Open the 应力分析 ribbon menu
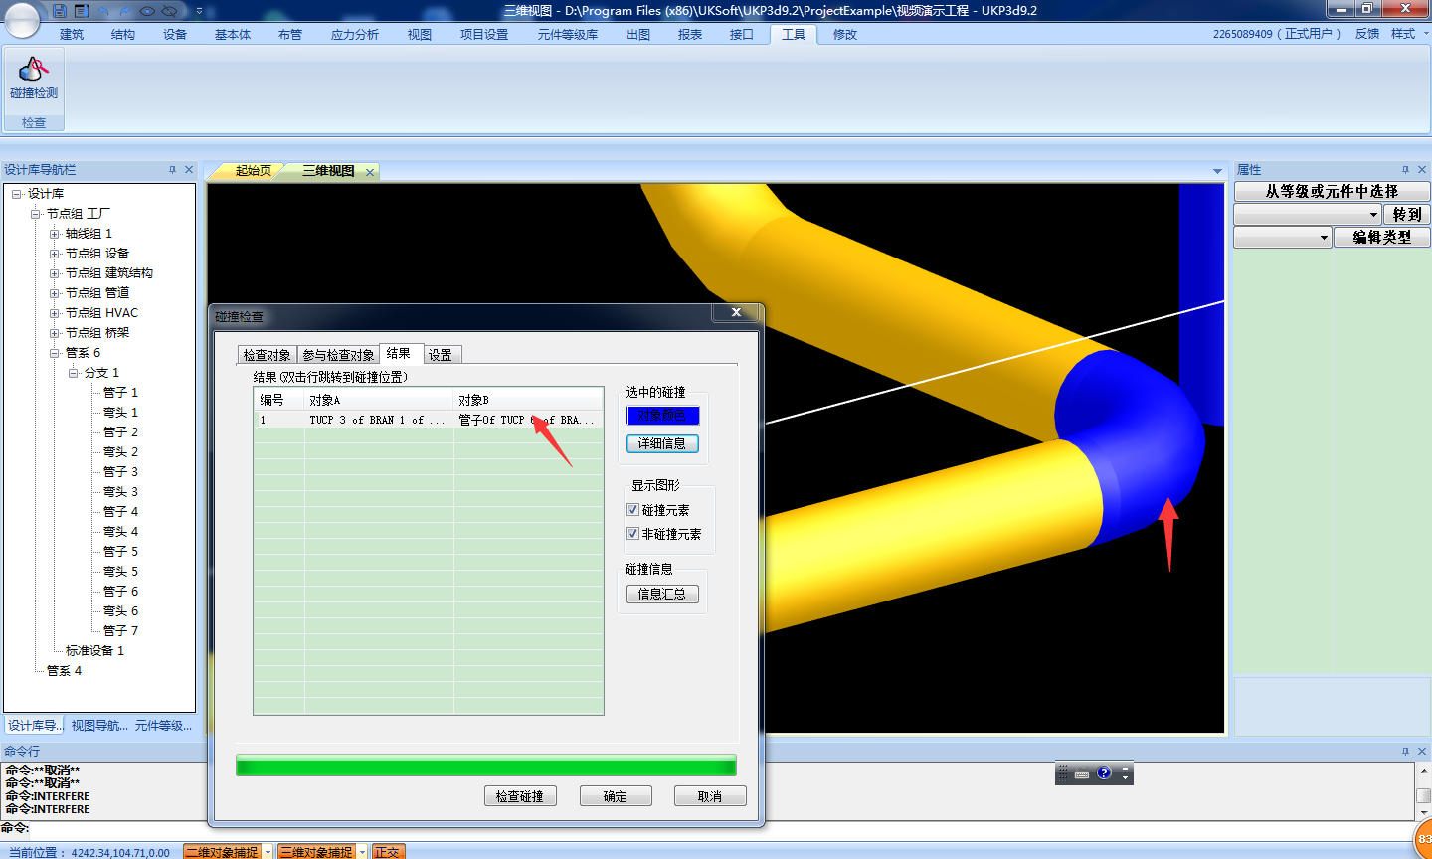The height and width of the screenshot is (859, 1432). point(354,35)
